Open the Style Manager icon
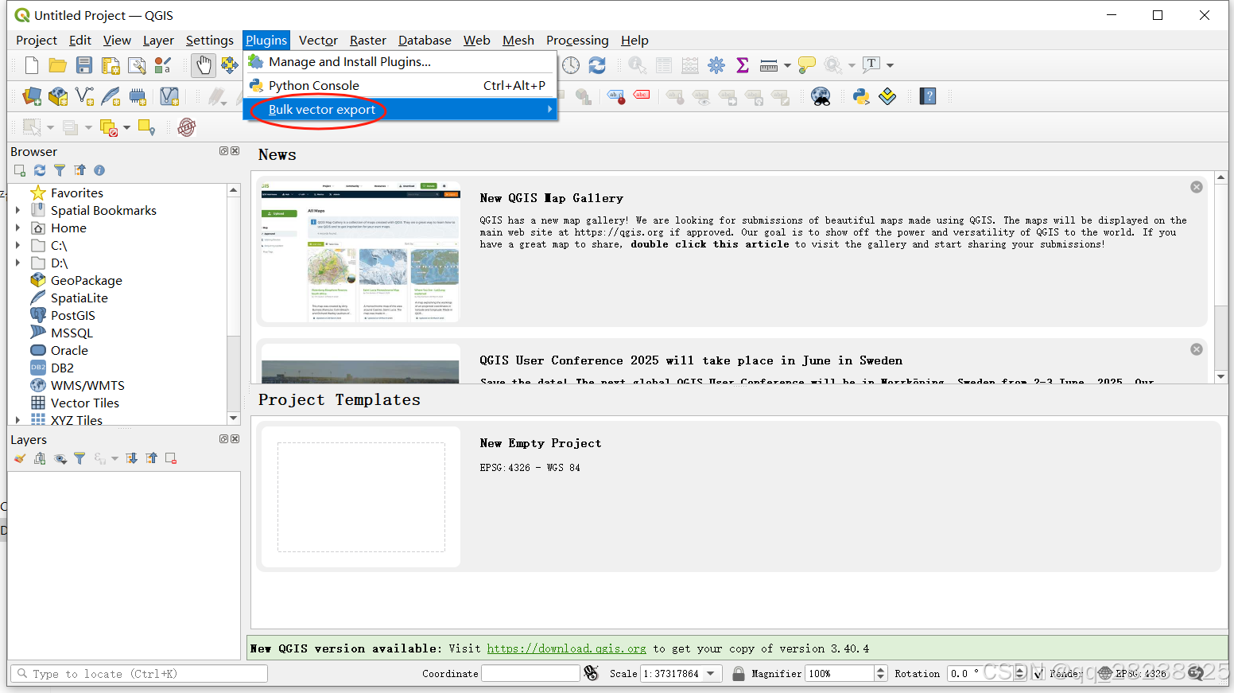This screenshot has width=1234, height=693. (x=163, y=65)
